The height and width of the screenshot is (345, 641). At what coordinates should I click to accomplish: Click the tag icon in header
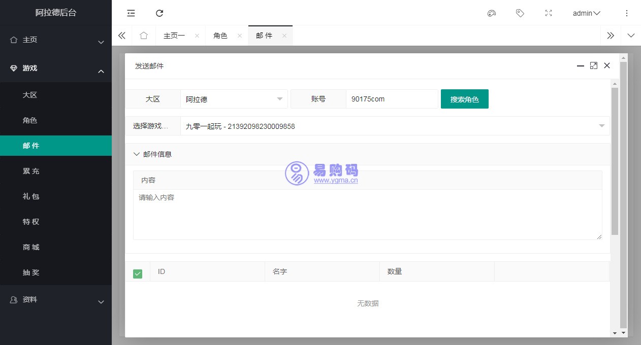[520, 13]
